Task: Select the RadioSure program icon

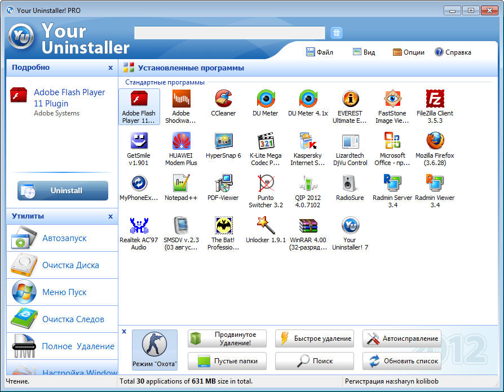Action: [x=350, y=184]
